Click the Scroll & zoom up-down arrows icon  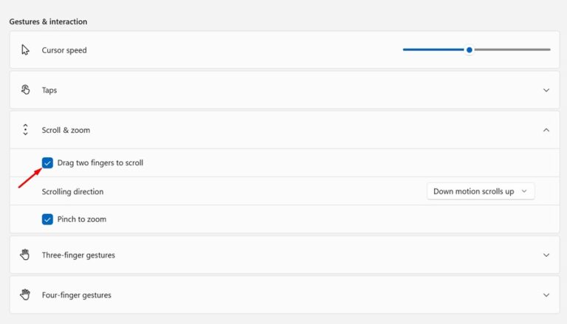26,130
